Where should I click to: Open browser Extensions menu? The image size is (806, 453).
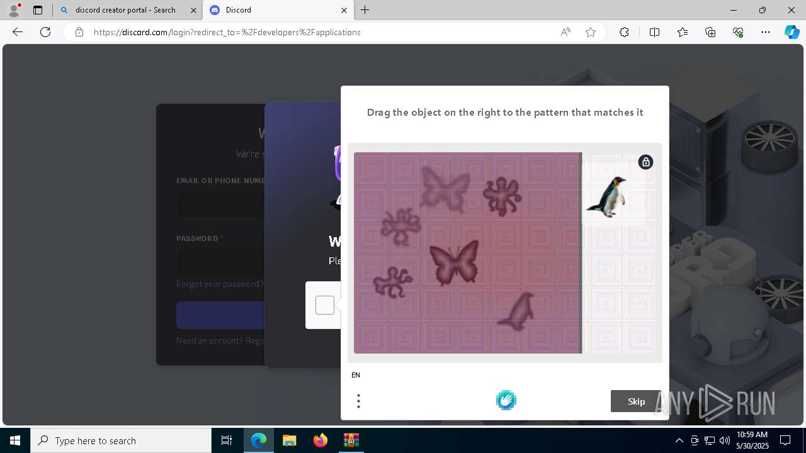(x=624, y=32)
